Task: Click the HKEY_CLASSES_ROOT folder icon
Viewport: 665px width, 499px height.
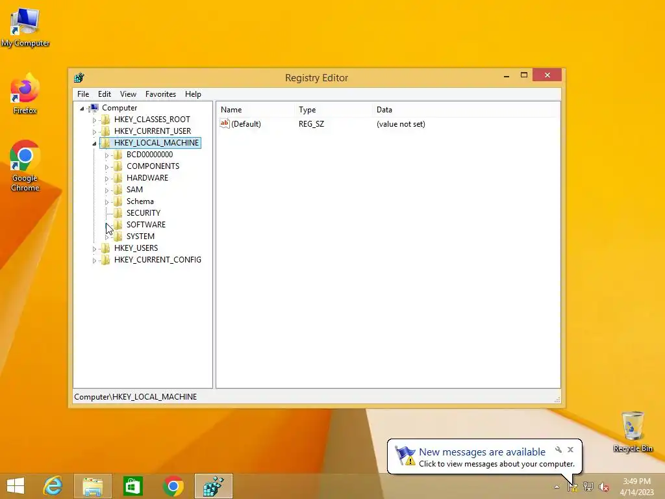Action: coord(106,120)
